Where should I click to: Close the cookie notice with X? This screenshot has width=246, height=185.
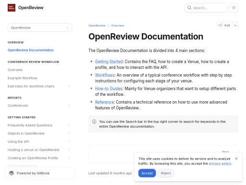[236, 159]
